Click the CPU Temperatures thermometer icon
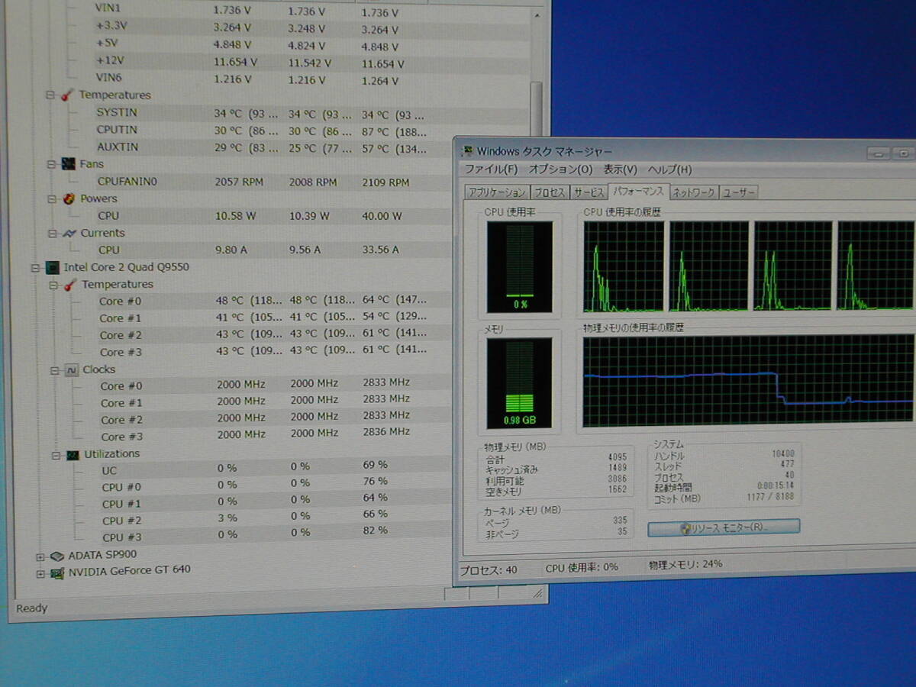Image resolution: width=916 pixels, height=687 pixels. 70,285
